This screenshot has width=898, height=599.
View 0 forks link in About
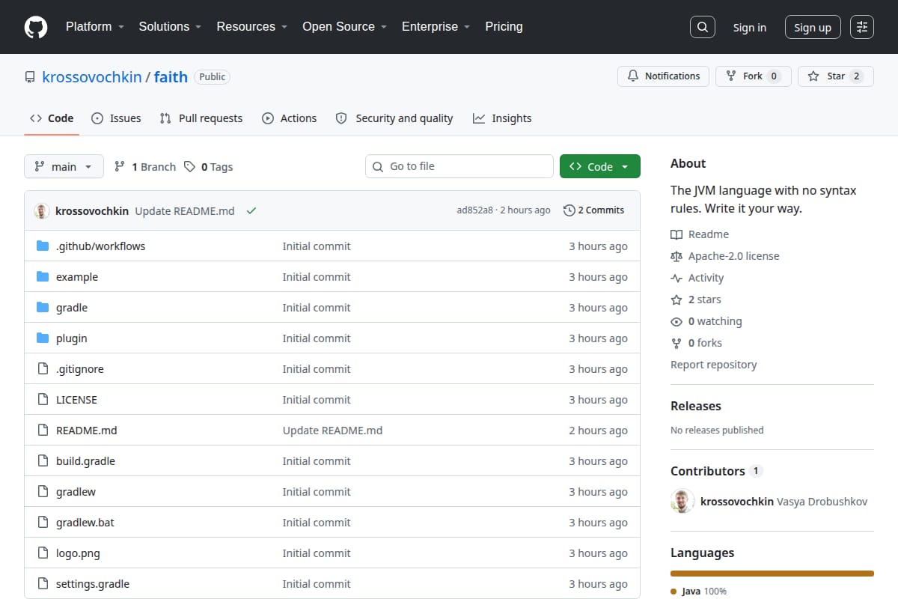[697, 343]
